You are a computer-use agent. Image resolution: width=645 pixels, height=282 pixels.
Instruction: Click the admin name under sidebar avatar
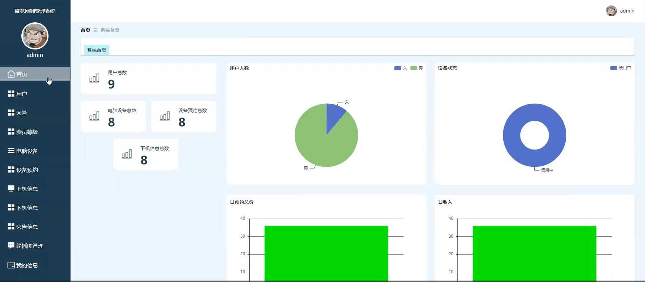(x=35, y=55)
